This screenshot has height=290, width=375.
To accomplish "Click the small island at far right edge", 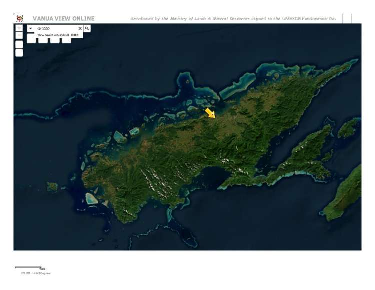I will (x=348, y=128).
